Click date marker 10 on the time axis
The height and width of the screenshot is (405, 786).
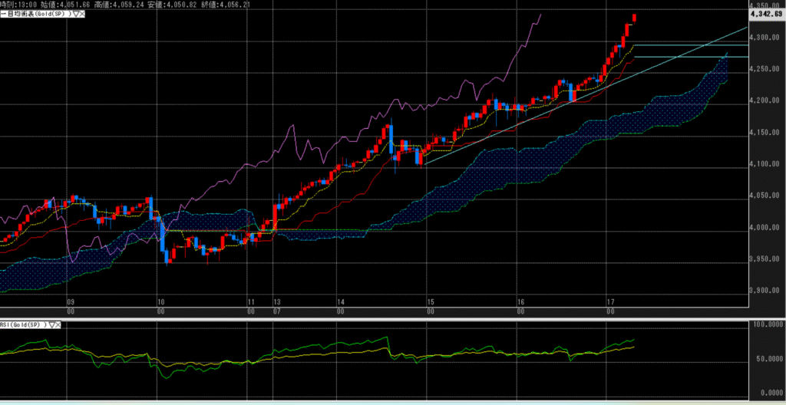click(x=160, y=302)
